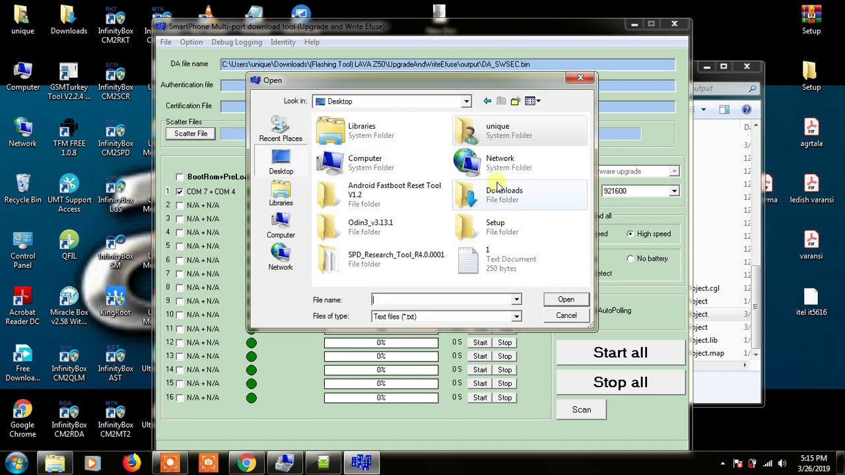Open the View Menu icon in Open dialog
Screen dimensions: 845x475
533,101
